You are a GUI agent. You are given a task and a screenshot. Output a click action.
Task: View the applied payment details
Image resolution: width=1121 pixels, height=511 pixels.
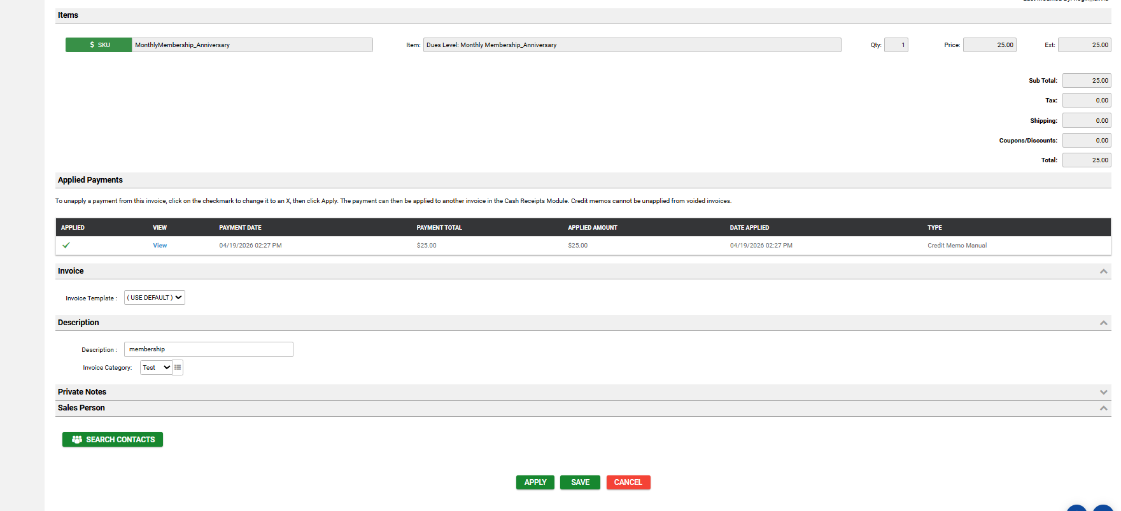coord(160,246)
